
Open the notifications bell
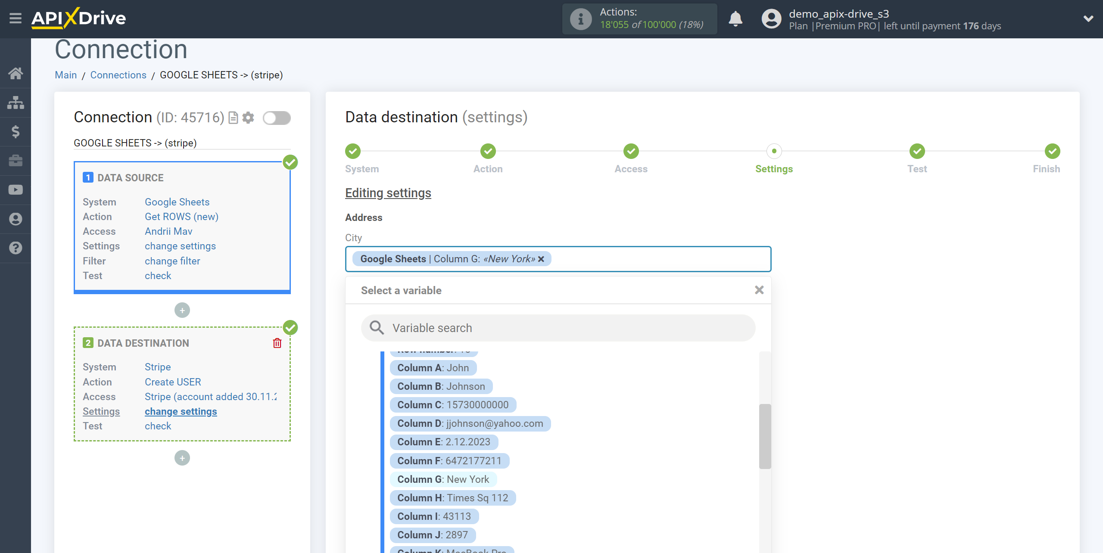click(x=735, y=19)
